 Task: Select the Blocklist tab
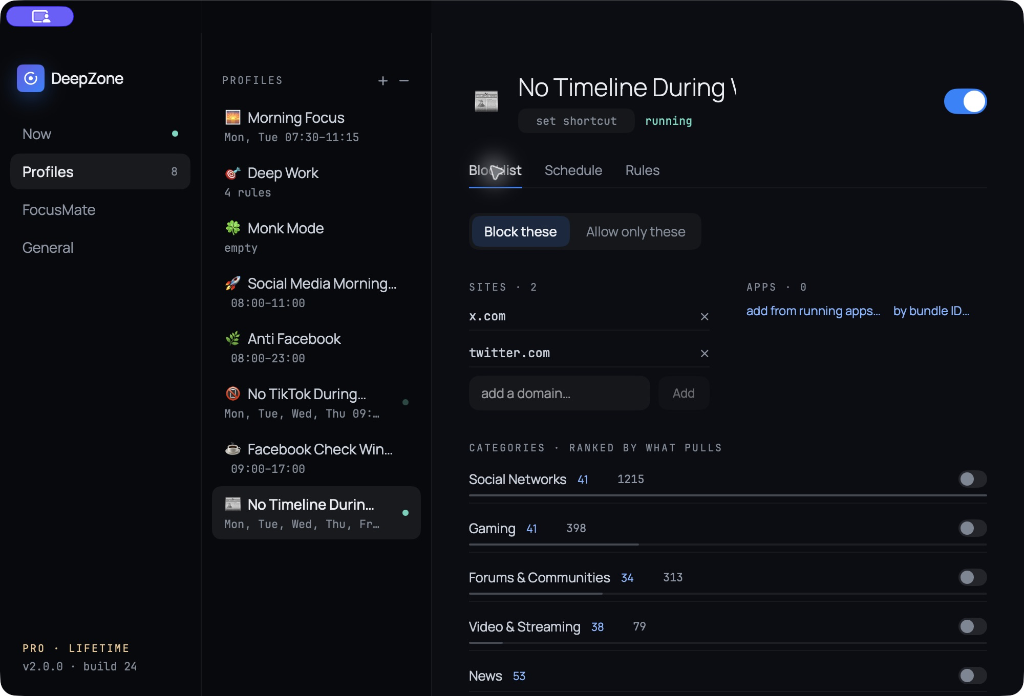[495, 170]
